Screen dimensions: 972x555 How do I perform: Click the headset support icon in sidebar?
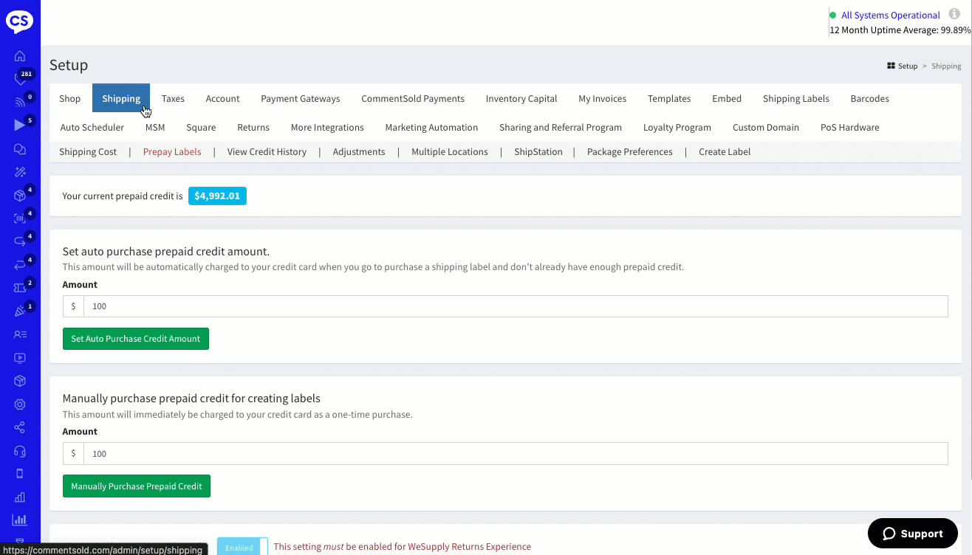pos(20,451)
